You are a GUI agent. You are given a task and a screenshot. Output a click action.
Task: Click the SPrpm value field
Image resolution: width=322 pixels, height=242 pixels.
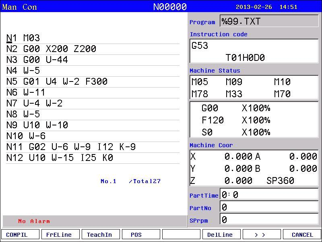(x=269, y=219)
